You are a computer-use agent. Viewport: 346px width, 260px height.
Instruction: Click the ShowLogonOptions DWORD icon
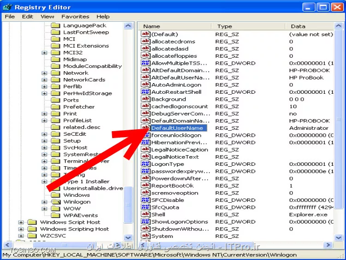pyautogui.click(x=145, y=222)
